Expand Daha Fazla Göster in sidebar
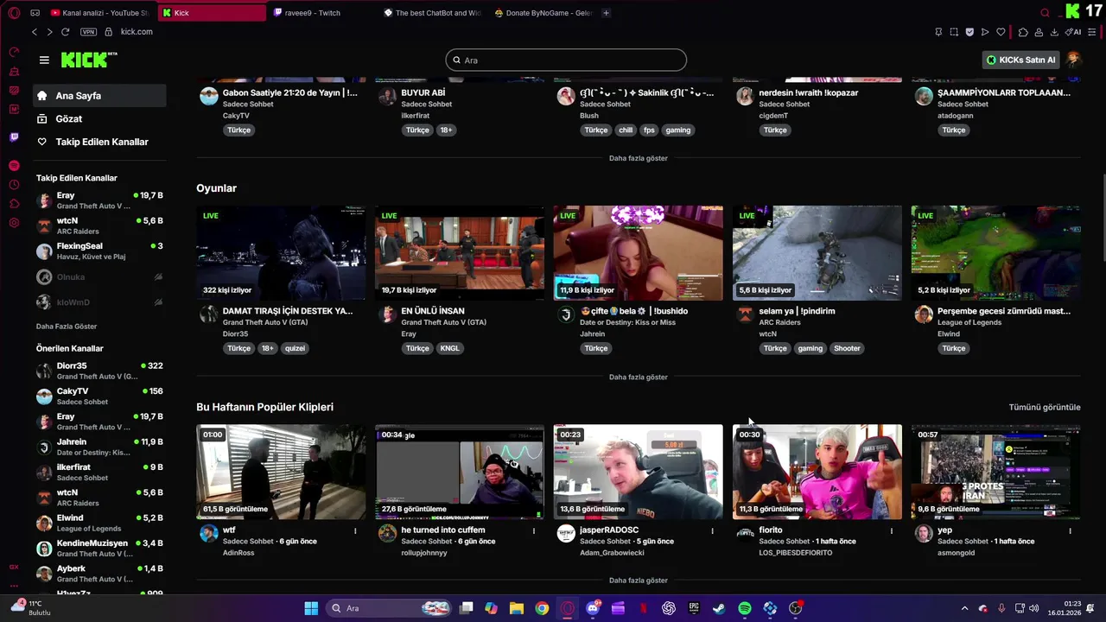This screenshot has width=1106, height=622. click(67, 327)
